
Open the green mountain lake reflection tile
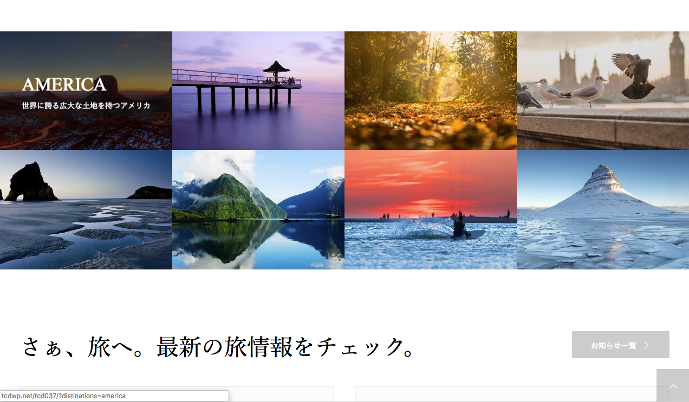pyautogui.click(x=258, y=209)
